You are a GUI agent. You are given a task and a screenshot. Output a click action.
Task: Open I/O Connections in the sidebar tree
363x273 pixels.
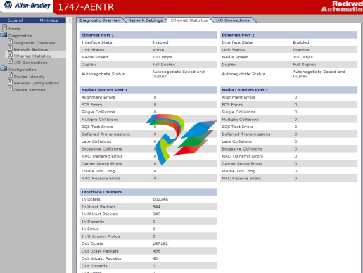tap(31, 63)
